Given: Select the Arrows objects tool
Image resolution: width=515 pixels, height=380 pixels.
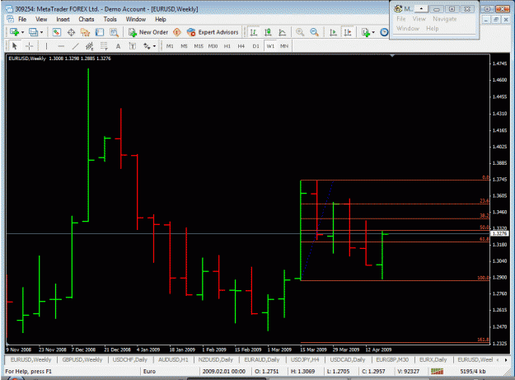Looking at the screenshot, I should pos(147,46).
